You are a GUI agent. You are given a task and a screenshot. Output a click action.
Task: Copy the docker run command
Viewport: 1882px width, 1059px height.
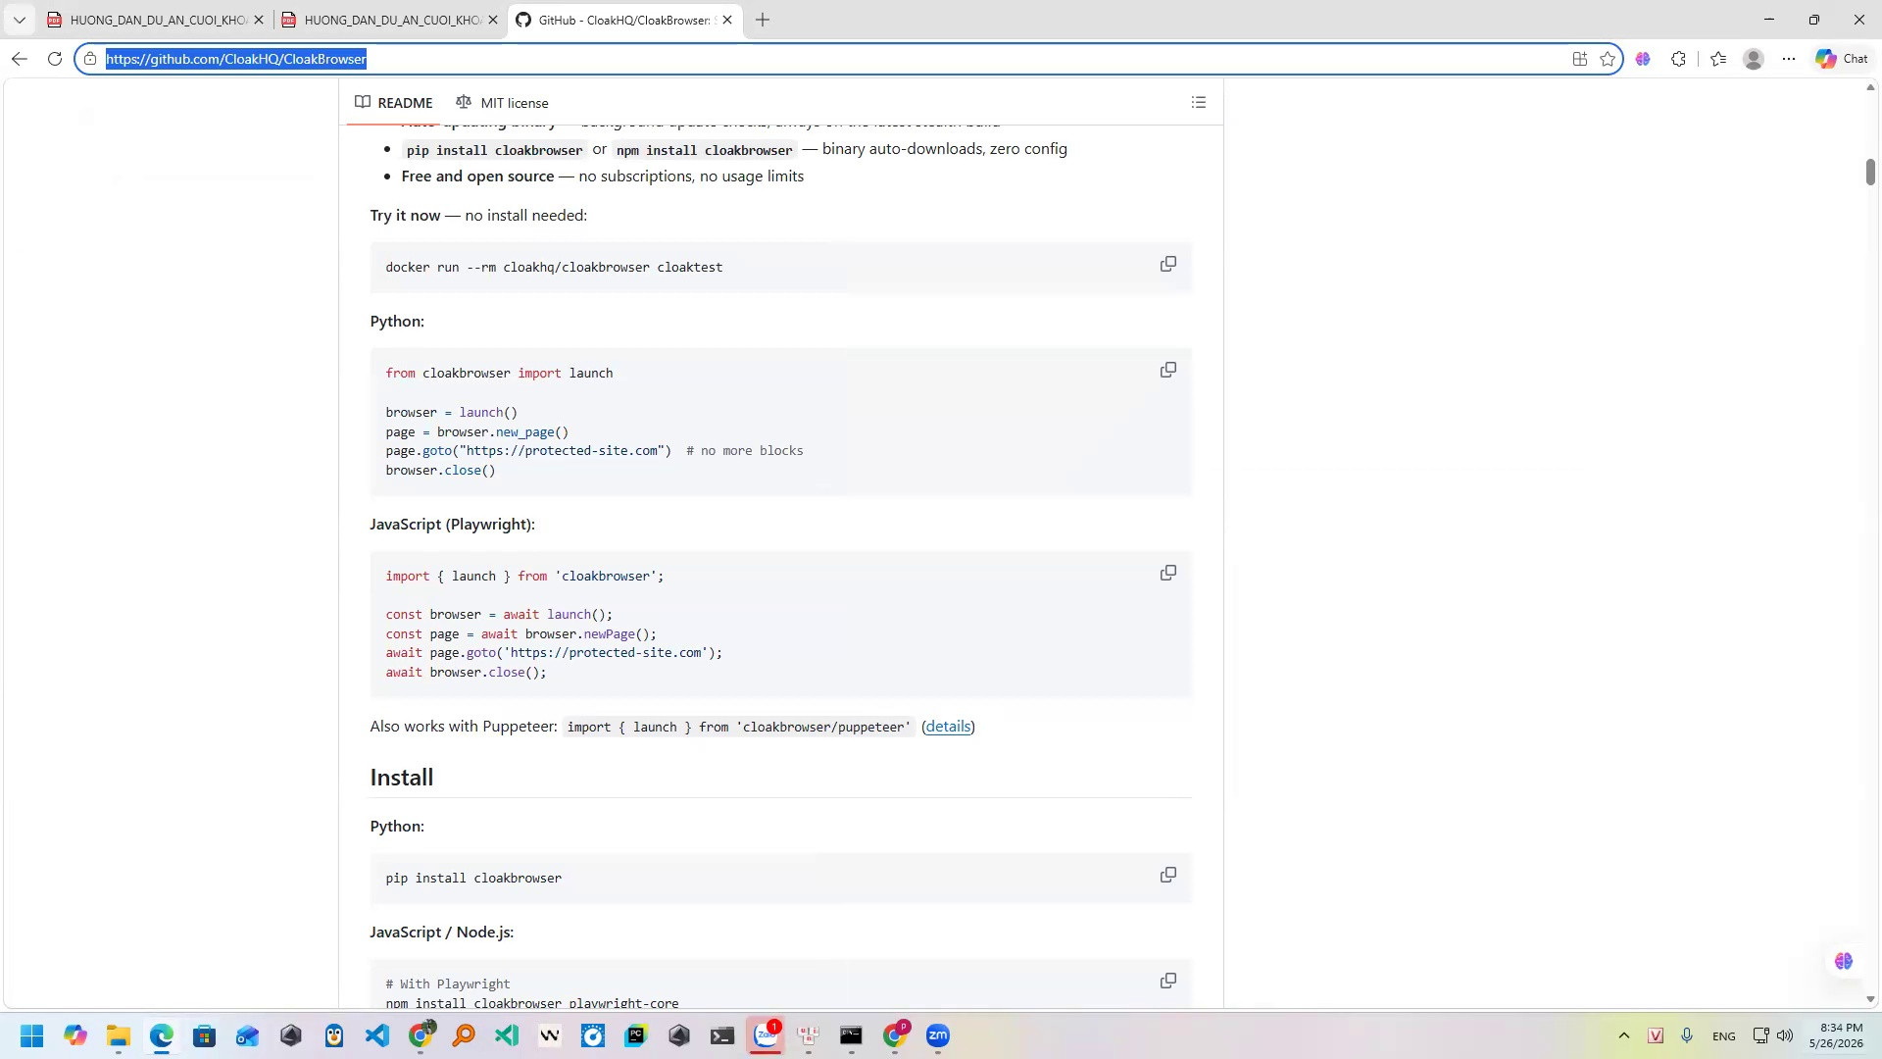coord(1168,265)
